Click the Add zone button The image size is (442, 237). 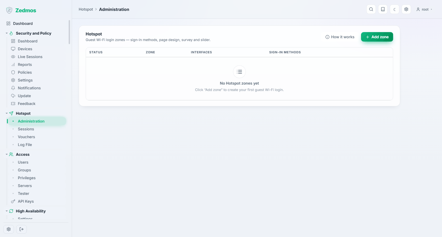pyautogui.click(x=377, y=37)
